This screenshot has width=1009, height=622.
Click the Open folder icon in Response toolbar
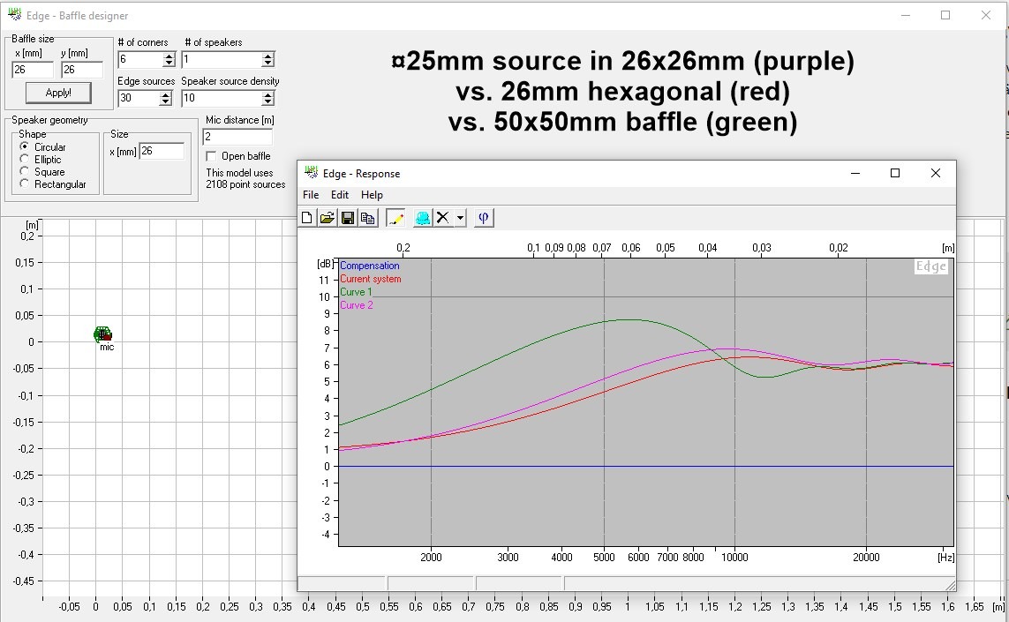coord(327,218)
